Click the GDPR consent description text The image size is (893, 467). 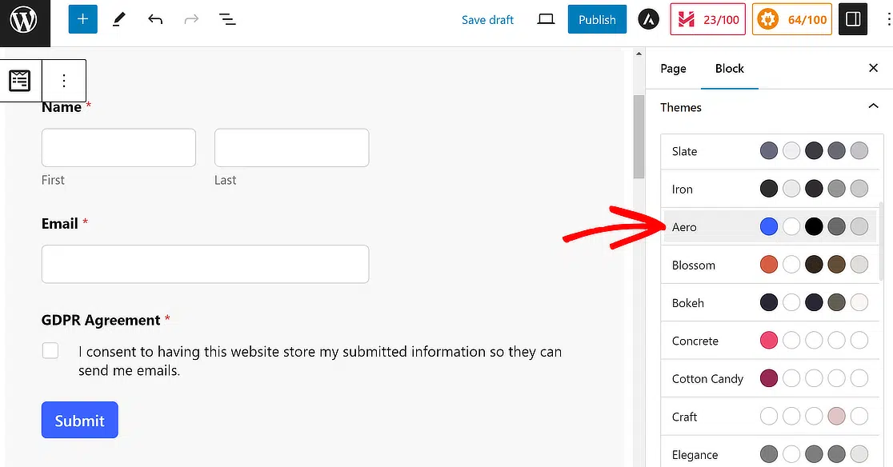pyautogui.click(x=320, y=361)
